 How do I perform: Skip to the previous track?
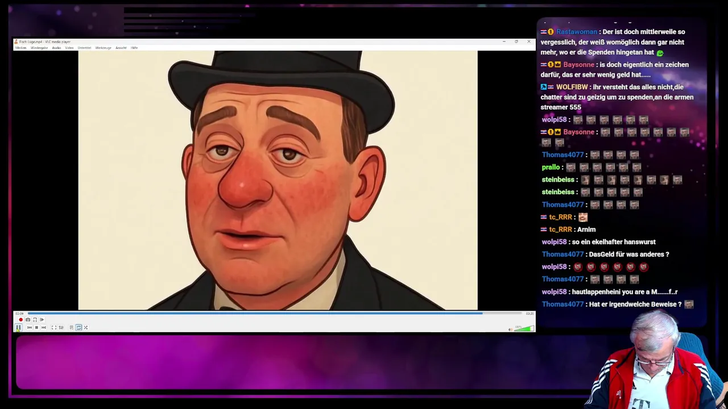30,327
